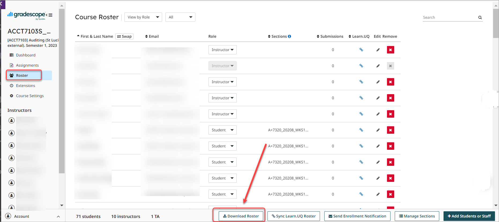This screenshot has width=499, height=222.
Task: Open role dropdown for first Student row
Action: click(x=222, y=130)
